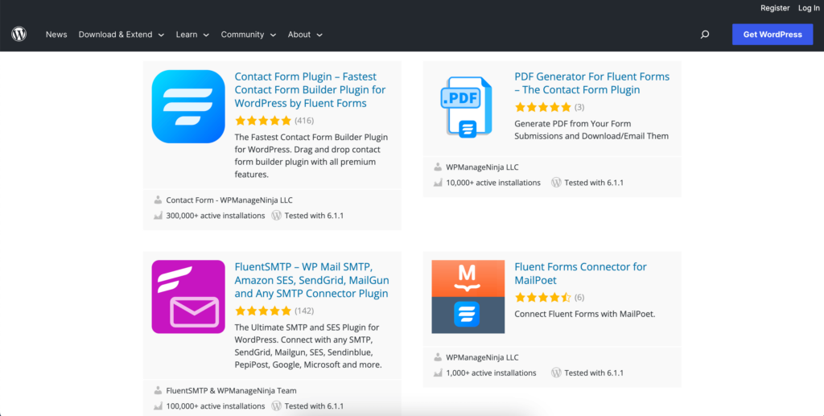Screen dimensions: 824x416
Task: Open FluentSMTP – WP Mail SMTP title link
Action: (x=311, y=280)
